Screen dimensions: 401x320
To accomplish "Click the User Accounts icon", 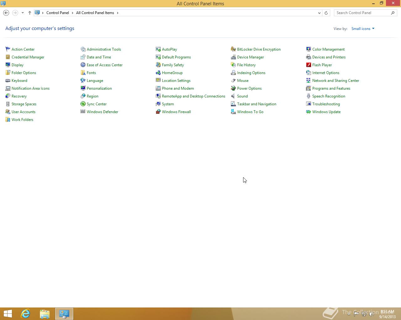I will tap(8, 112).
